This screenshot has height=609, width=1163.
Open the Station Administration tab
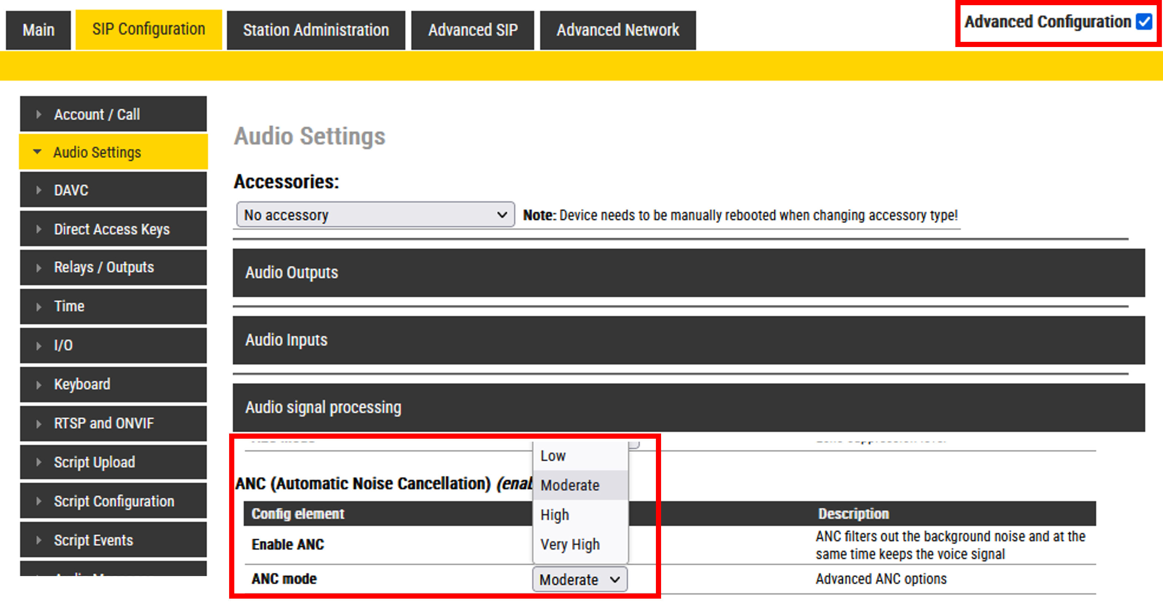pyautogui.click(x=316, y=30)
